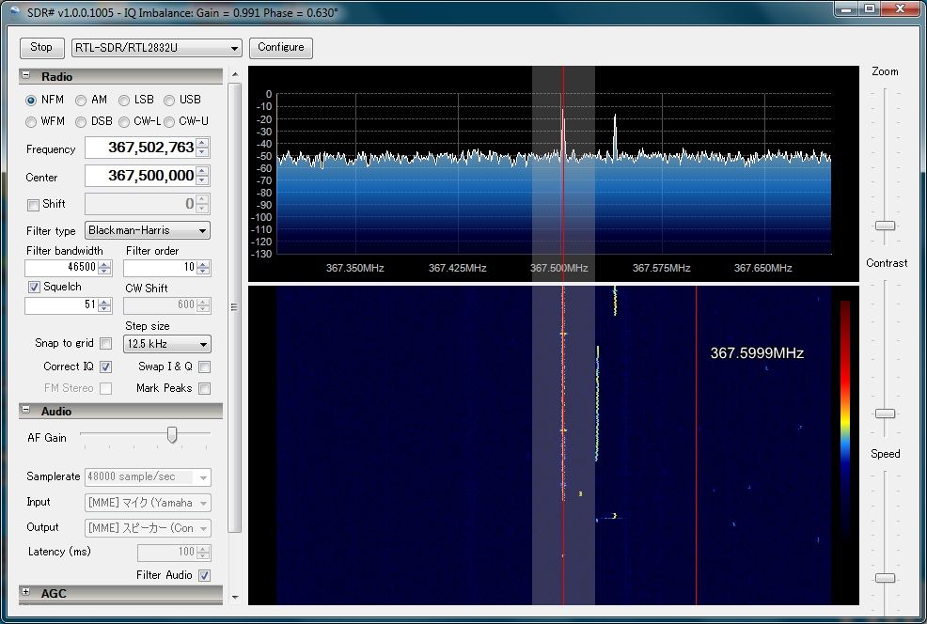Click the Zoom slider handle
Viewport: 927px width, 624px height.
[x=885, y=226]
